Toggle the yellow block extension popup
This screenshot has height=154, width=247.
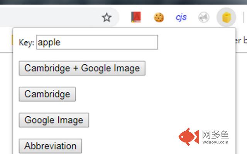(227, 17)
